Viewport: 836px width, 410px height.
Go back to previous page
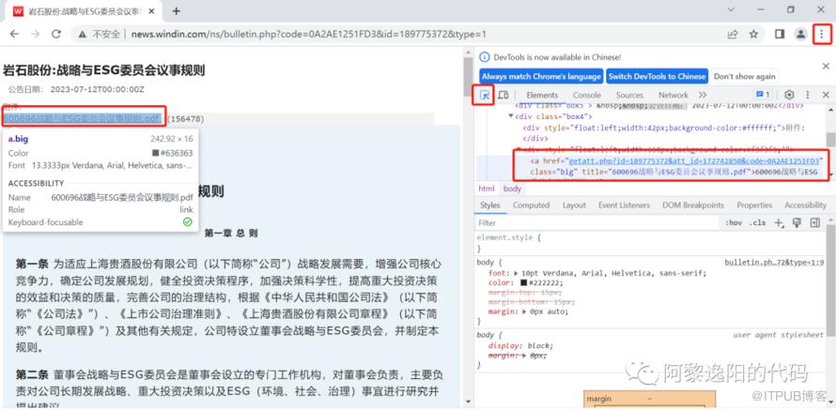coord(14,34)
